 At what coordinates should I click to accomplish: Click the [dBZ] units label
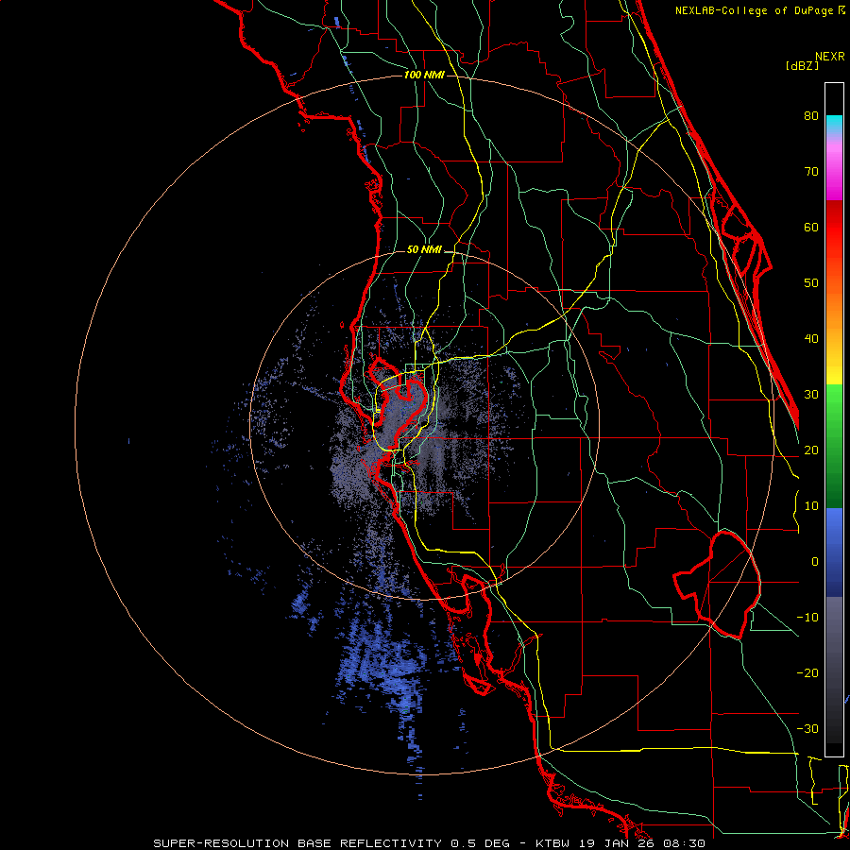coord(802,65)
